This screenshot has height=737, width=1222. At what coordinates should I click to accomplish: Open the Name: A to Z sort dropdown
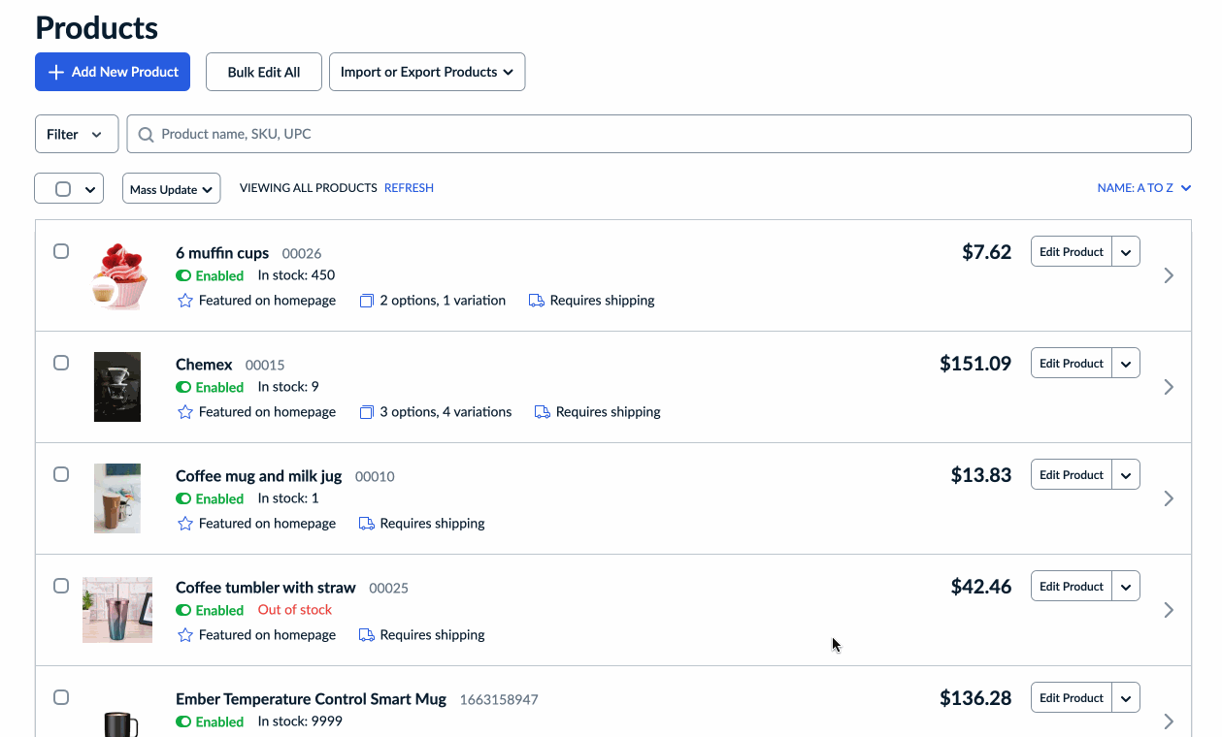coord(1144,188)
